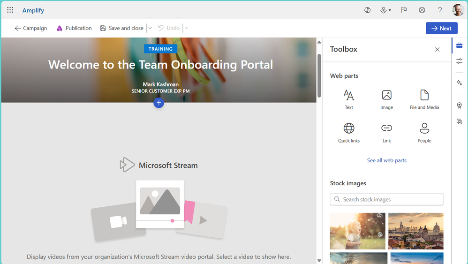Close the Toolbox panel
The height and width of the screenshot is (264, 468).
click(437, 50)
